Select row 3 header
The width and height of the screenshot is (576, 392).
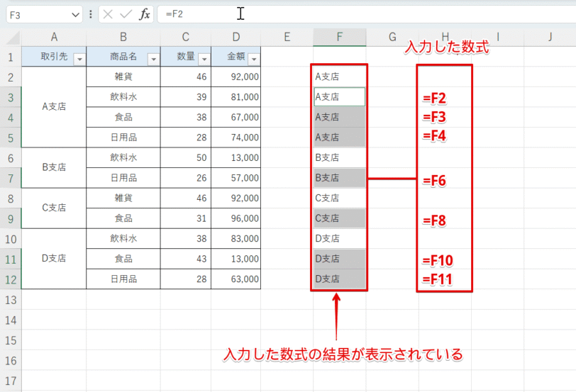point(11,97)
